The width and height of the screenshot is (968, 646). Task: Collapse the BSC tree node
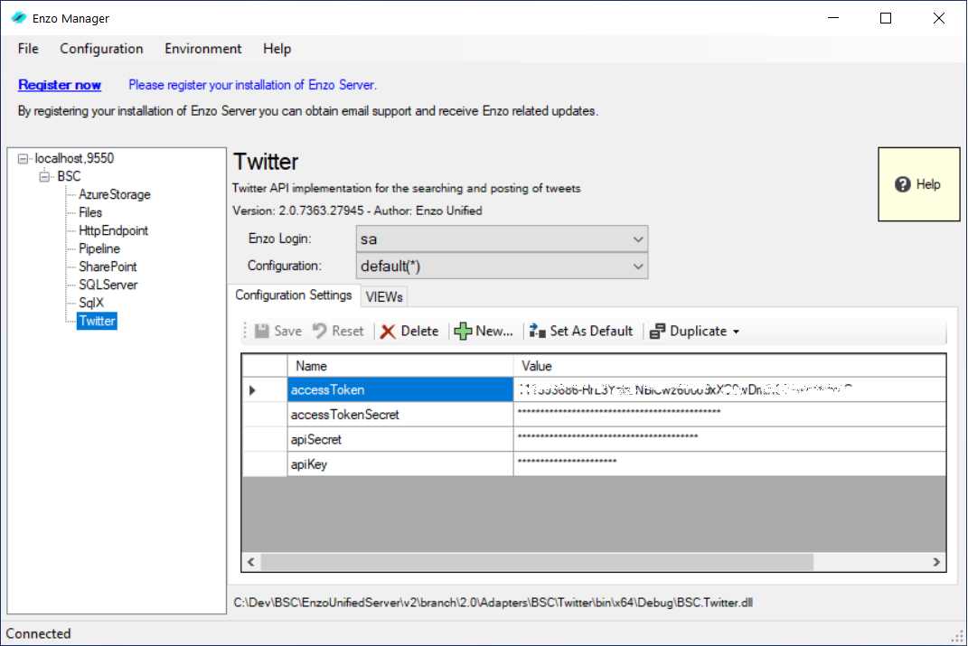tap(44, 176)
